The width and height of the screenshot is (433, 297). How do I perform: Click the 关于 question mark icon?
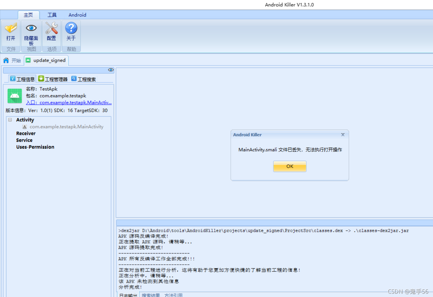pos(71,28)
